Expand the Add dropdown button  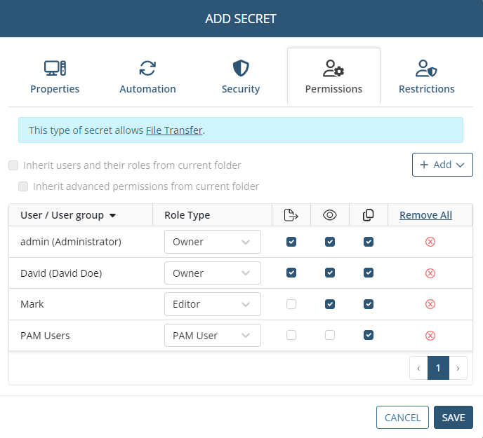pyautogui.click(x=442, y=165)
